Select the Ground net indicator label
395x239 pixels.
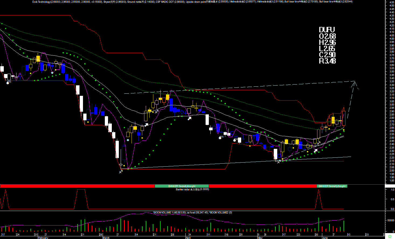(141, 2)
